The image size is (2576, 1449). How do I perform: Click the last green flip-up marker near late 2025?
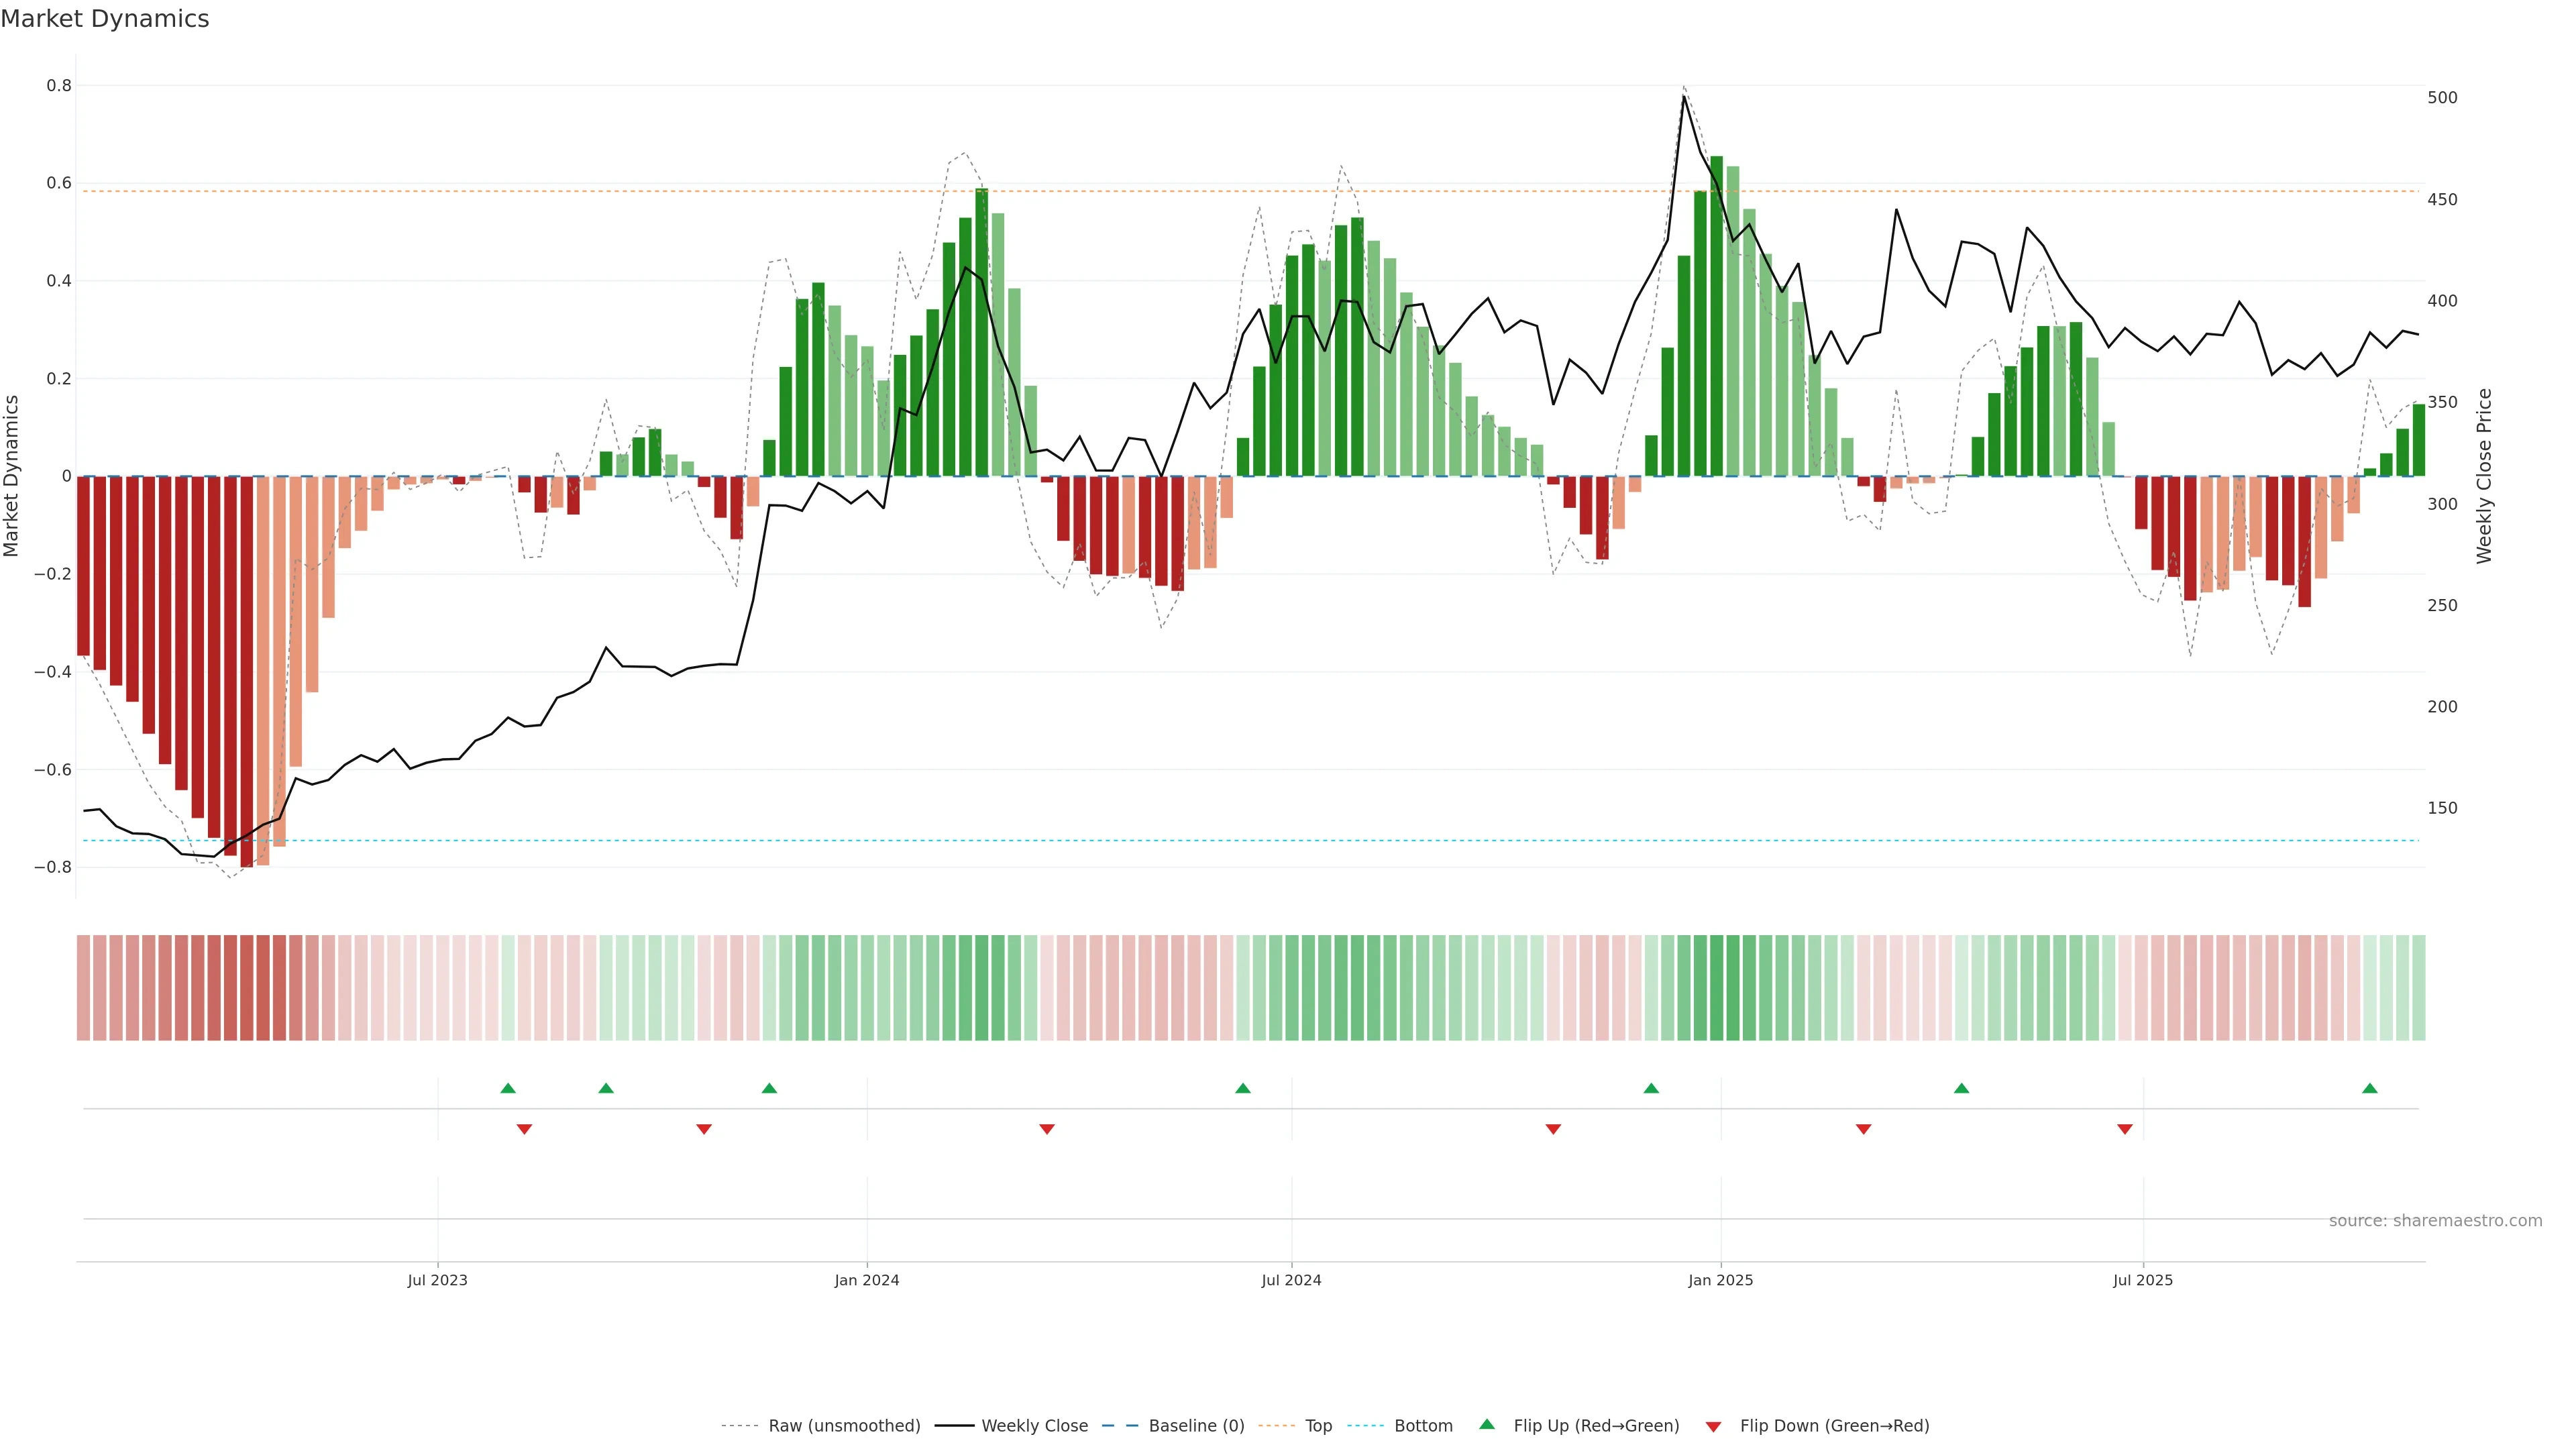pos(2369,1088)
